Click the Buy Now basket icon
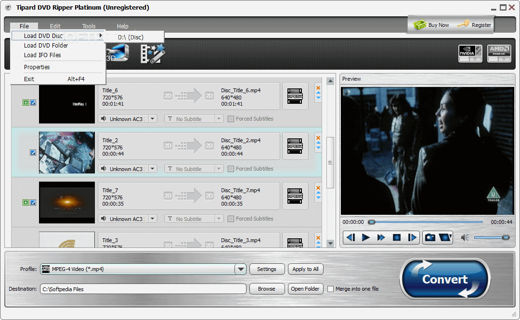The width and height of the screenshot is (520, 320). [420, 25]
